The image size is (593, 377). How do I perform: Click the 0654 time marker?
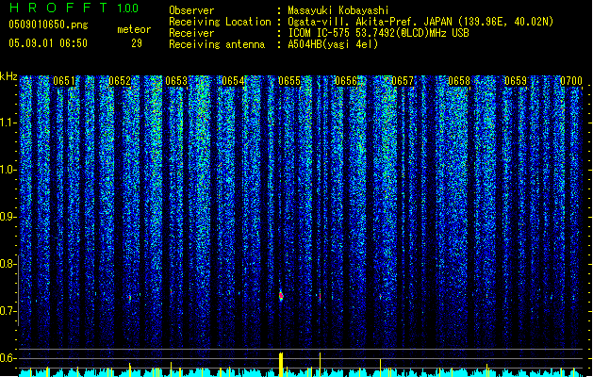point(233,81)
